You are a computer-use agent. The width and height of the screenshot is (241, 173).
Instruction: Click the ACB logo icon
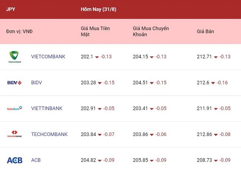click(x=14, y=160)
